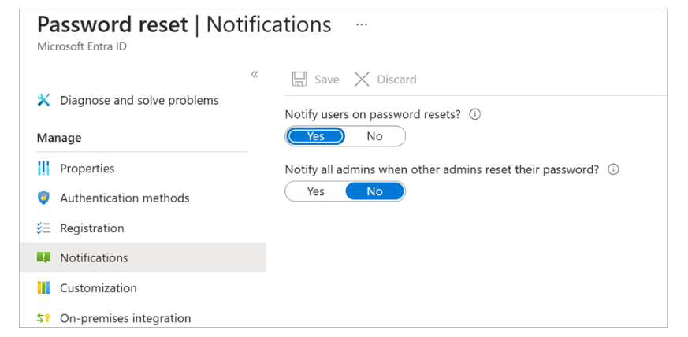Open the more options ellipsis menu

click(362, 24)
